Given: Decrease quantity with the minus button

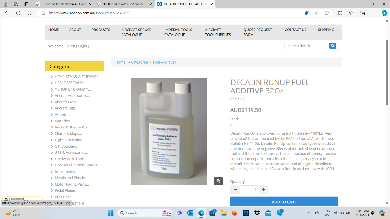Looking at the screenshot, I should (235, 189).
